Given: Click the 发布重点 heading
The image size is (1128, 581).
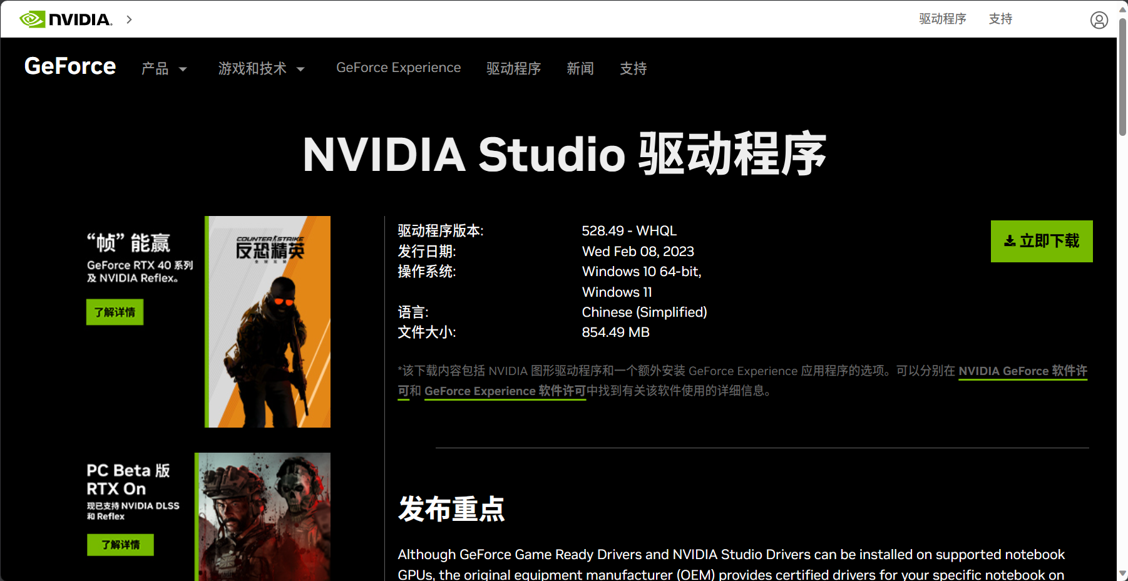Looking at the screenshot, I should point(451,508).
